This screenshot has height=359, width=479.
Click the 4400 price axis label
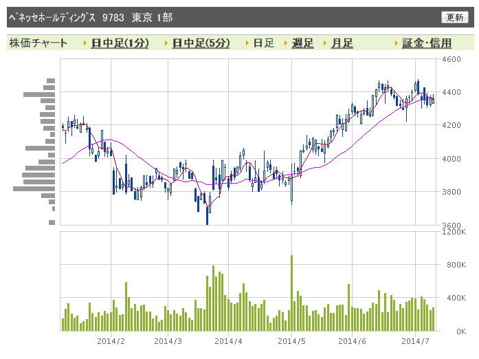(x=452, y=92)
